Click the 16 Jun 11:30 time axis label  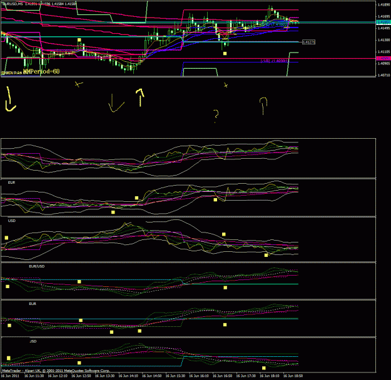[x=34, y=376]
